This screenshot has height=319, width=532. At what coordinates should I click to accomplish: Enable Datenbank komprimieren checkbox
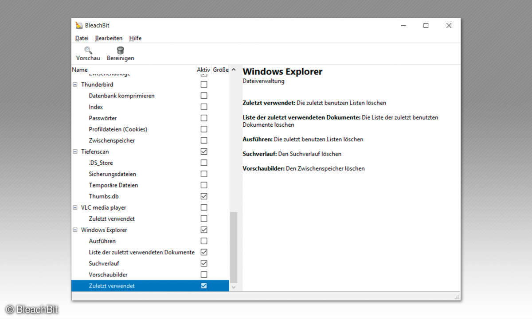pos(204,95)
